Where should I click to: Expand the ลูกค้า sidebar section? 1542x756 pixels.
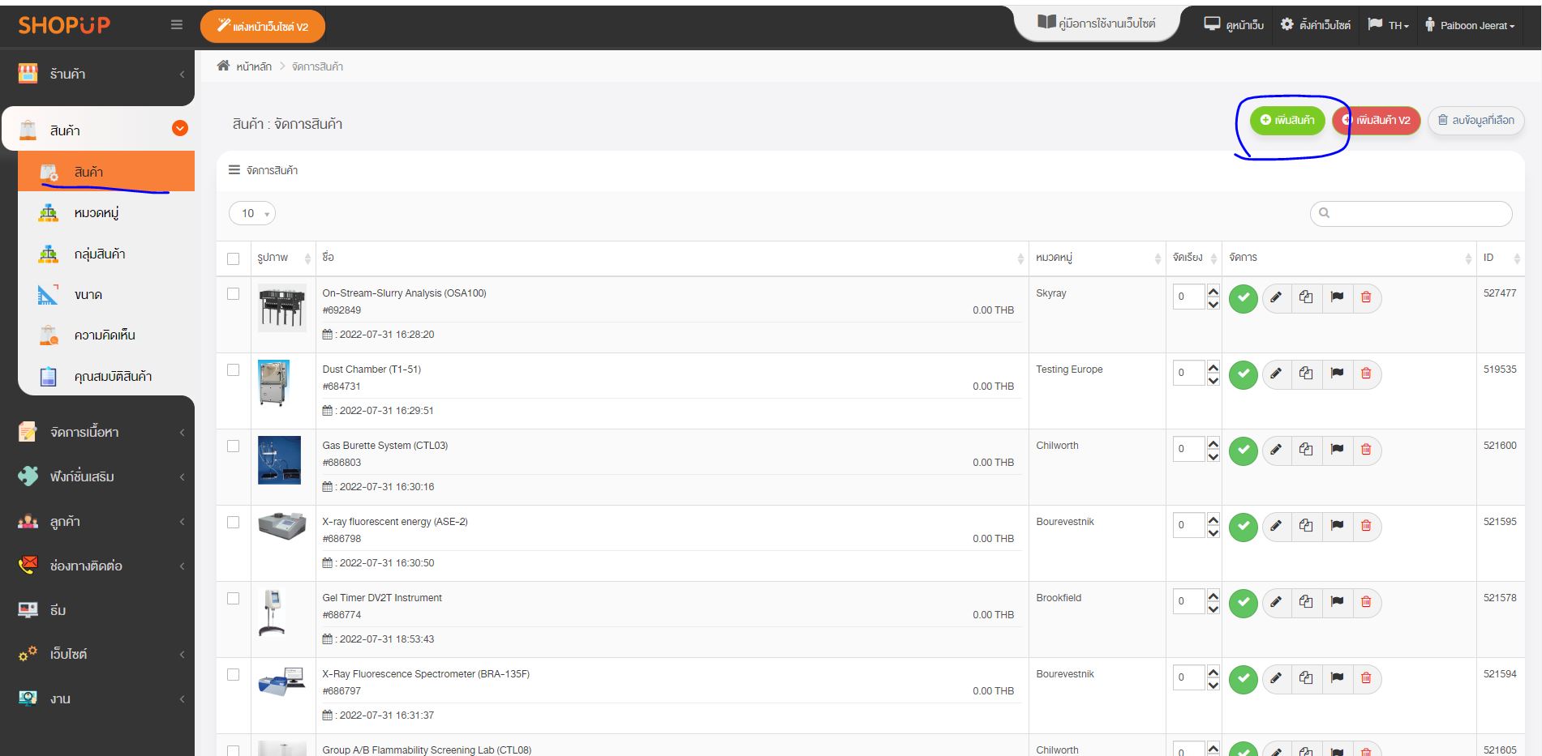97,522
